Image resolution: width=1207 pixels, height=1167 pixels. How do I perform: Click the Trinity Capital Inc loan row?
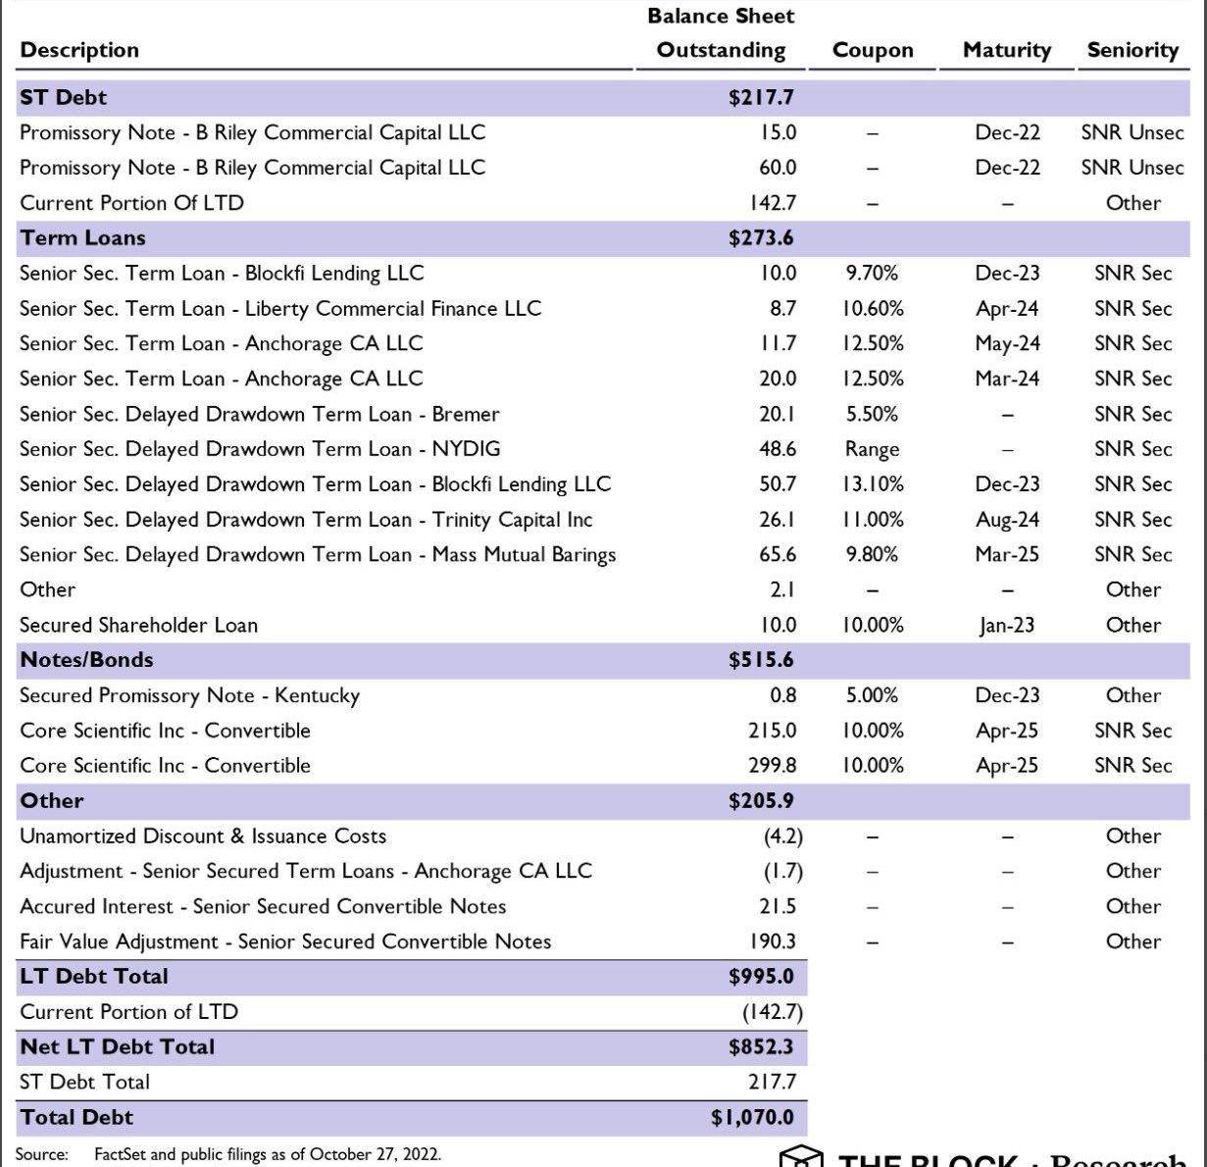click(306, 520)
